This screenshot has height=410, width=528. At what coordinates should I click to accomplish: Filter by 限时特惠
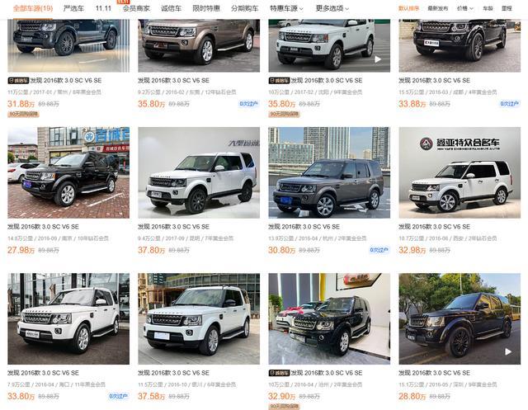click(x=206, y=8)
